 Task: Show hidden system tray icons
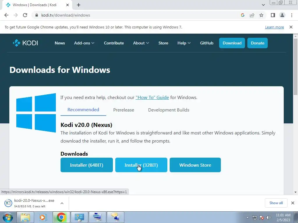(x=247, y=217)
